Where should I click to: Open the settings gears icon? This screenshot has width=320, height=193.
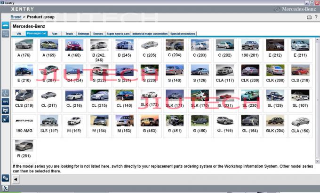[6, 178]
